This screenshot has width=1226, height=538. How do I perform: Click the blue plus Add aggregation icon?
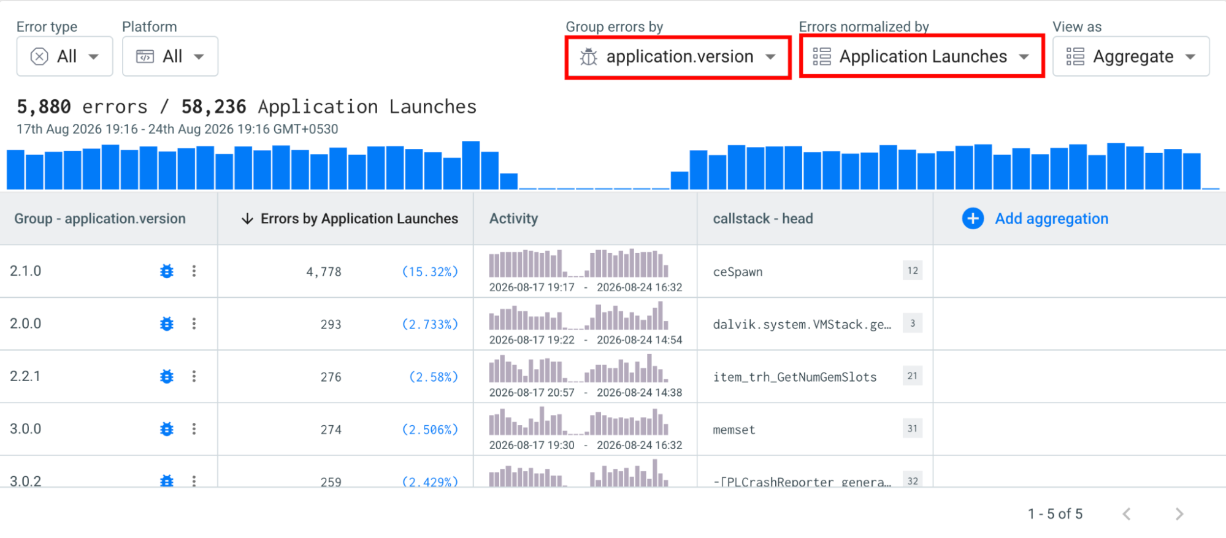(x=973, y=219)
